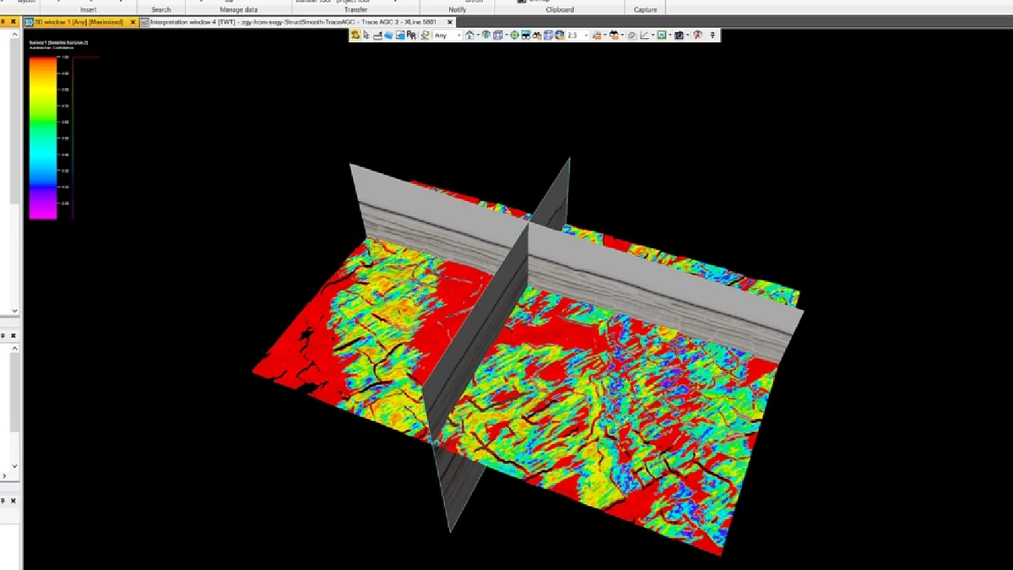
Task: Click the icon right of light source arrow
Action: click(615, 35)
